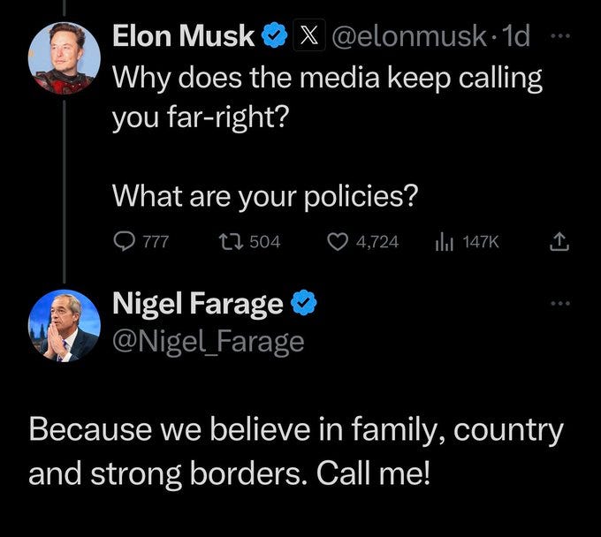Click the reply speech bubble icon
Image resolution: width=601 pixels, height=537 pixels.
124,240
